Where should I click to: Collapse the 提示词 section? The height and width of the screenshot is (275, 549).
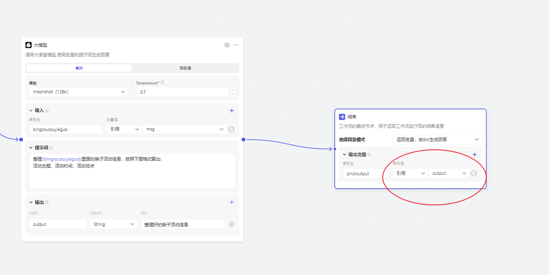pos(31,148)
